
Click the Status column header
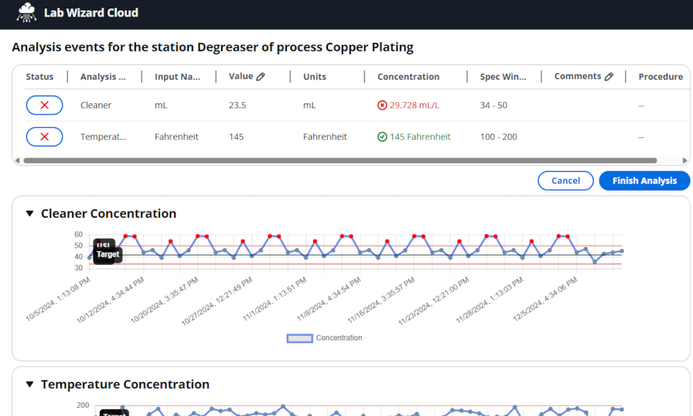point(40,77)
